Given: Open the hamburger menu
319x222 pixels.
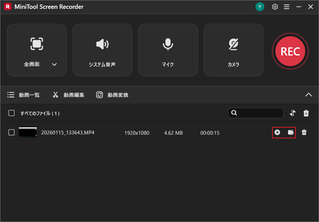Looking at the screenshot, I should click(287, 6).
